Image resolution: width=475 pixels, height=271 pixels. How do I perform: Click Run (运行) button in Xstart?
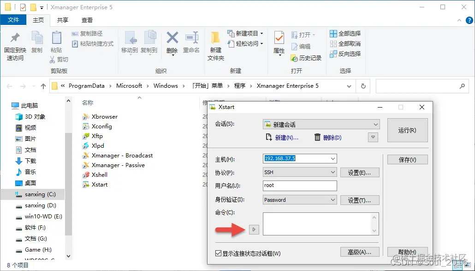[408, 130]
